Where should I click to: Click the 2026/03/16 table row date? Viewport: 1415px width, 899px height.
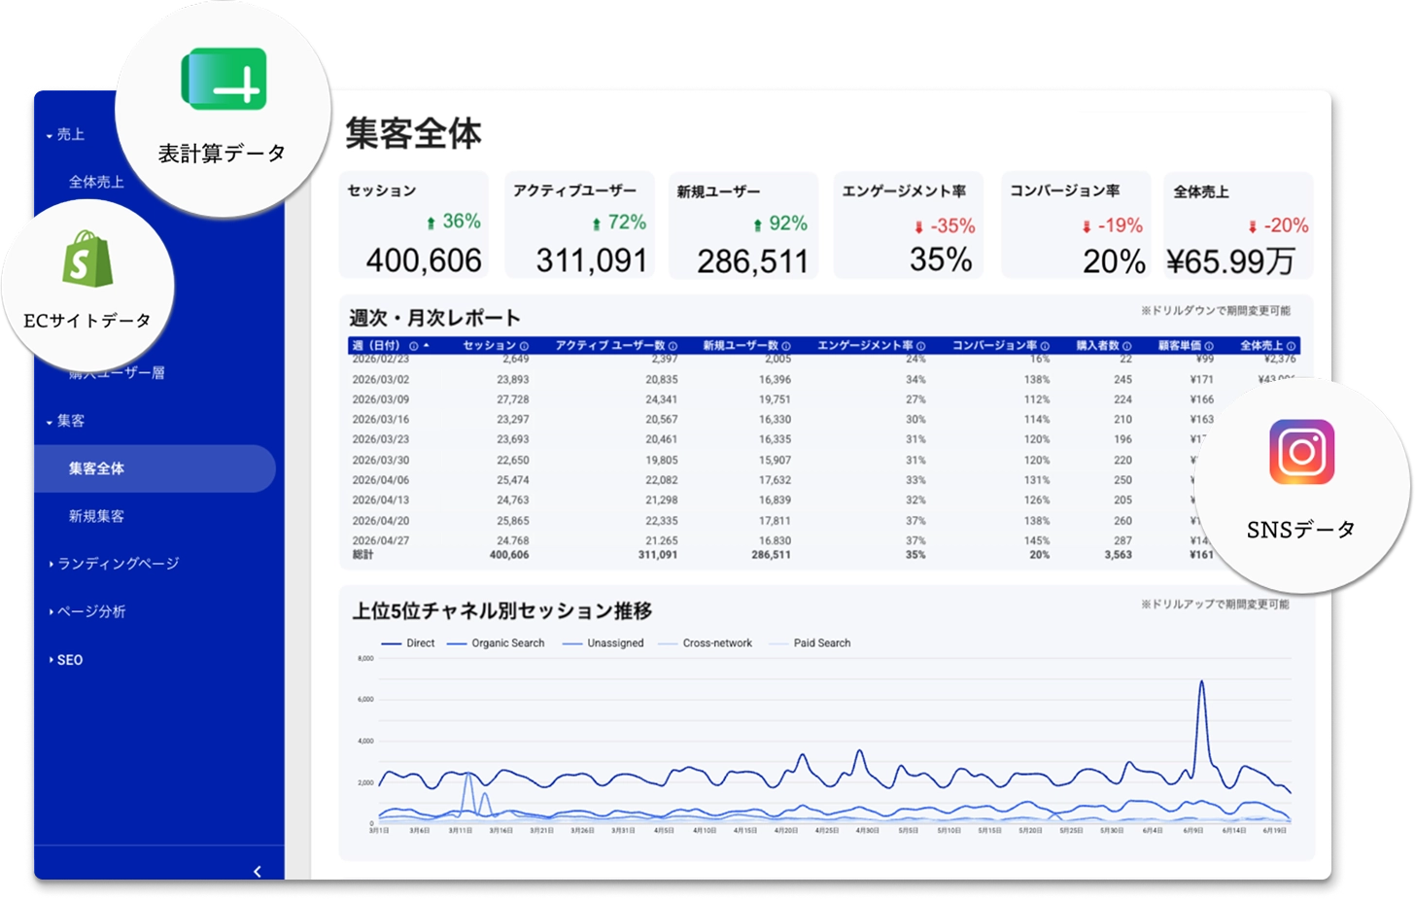tap(380, 420)
